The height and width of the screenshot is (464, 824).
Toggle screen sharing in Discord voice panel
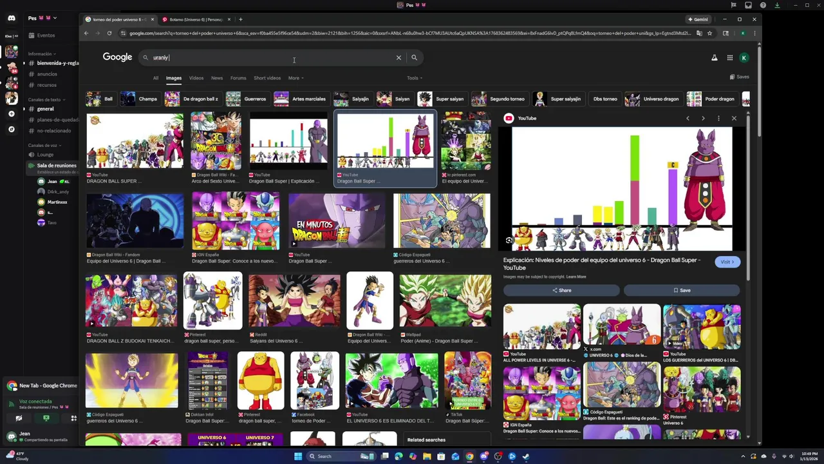pos(46,418)
